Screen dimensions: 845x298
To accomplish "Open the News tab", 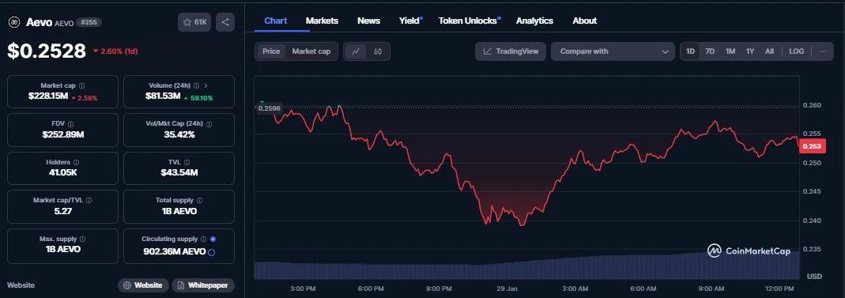I will pos(368,21).
